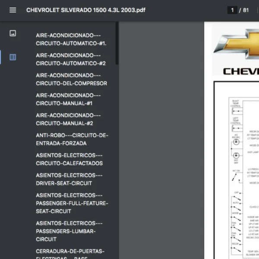This screenshot has width=259, height=259.
Task: Select AIRE-ACONDICIONADO CIRCUITO-MANUAL-#2 bookmark
Action: pyautogui.click(x=68, y=119)
